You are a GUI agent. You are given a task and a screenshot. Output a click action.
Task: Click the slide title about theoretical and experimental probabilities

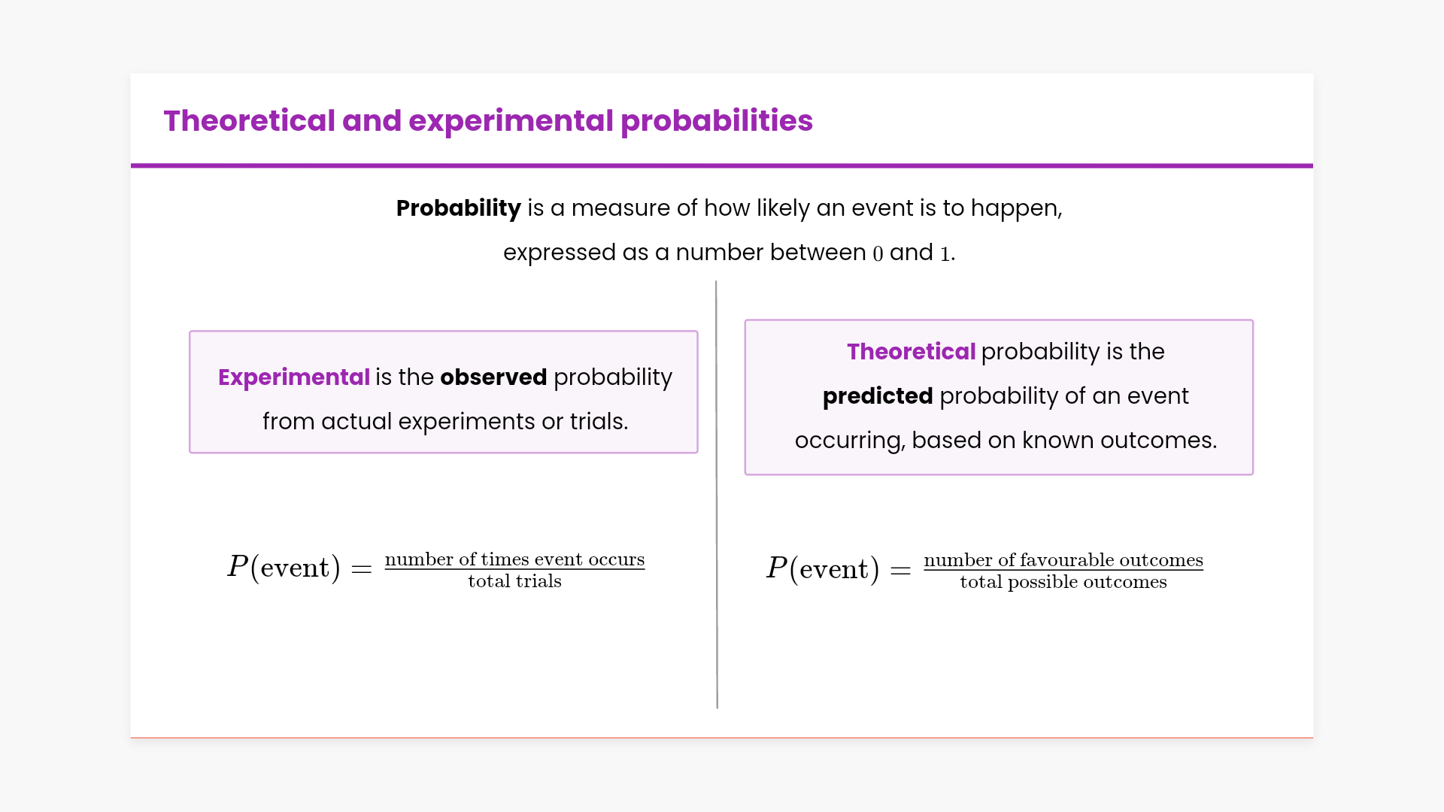pos(488,121)
